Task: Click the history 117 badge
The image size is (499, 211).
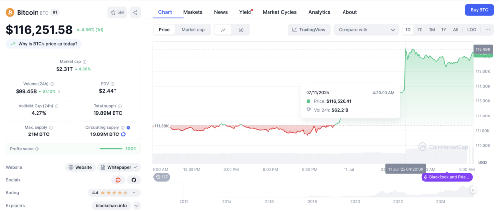Action: (162, 177)
